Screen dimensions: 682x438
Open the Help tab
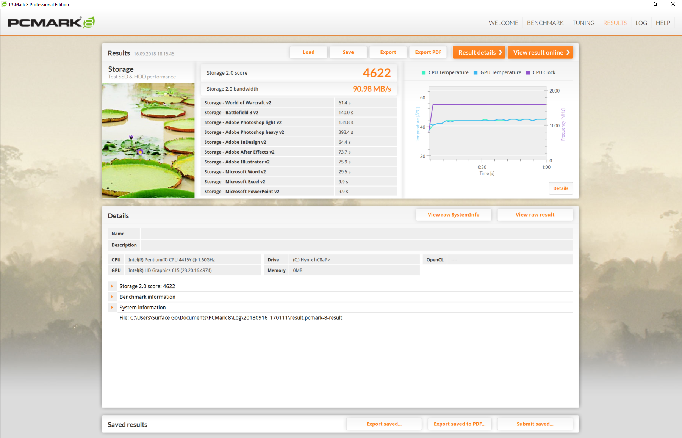tap(663, 23)
